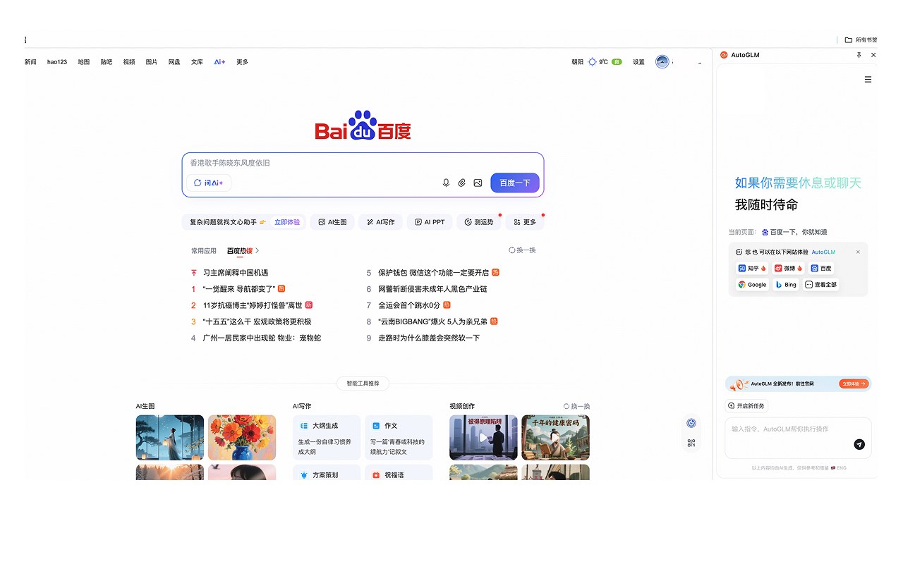Viewport: 903px width, 564px height.
Task: Click the 百度一下 search button
Action: (x=515, y=183)
